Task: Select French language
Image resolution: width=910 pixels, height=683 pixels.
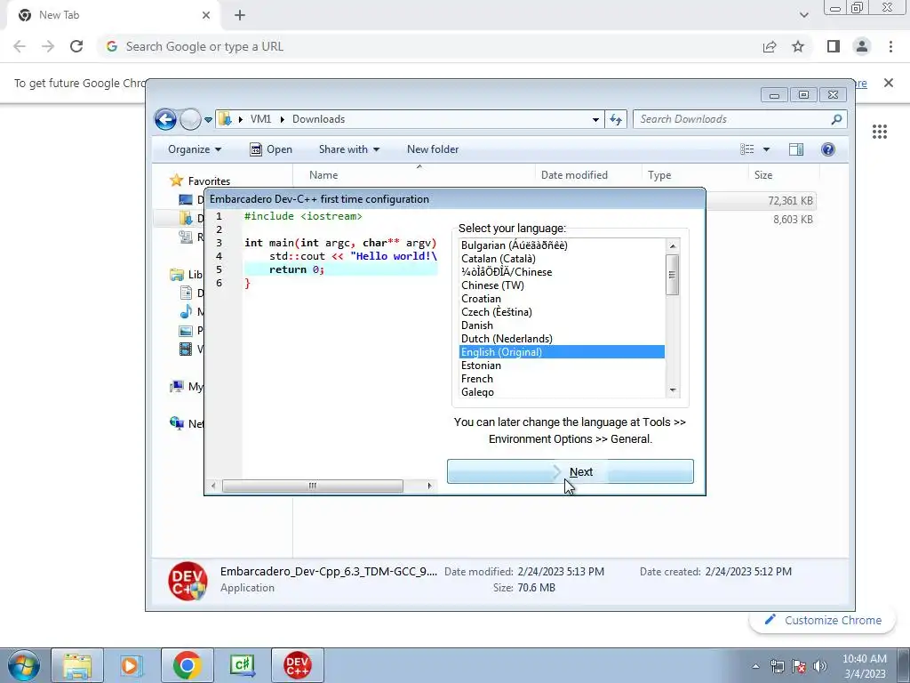Action: click(562, 379)
